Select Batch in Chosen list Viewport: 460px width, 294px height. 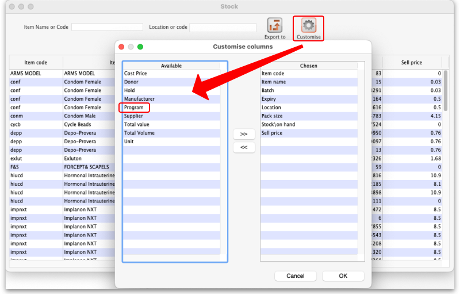(268, 90)
